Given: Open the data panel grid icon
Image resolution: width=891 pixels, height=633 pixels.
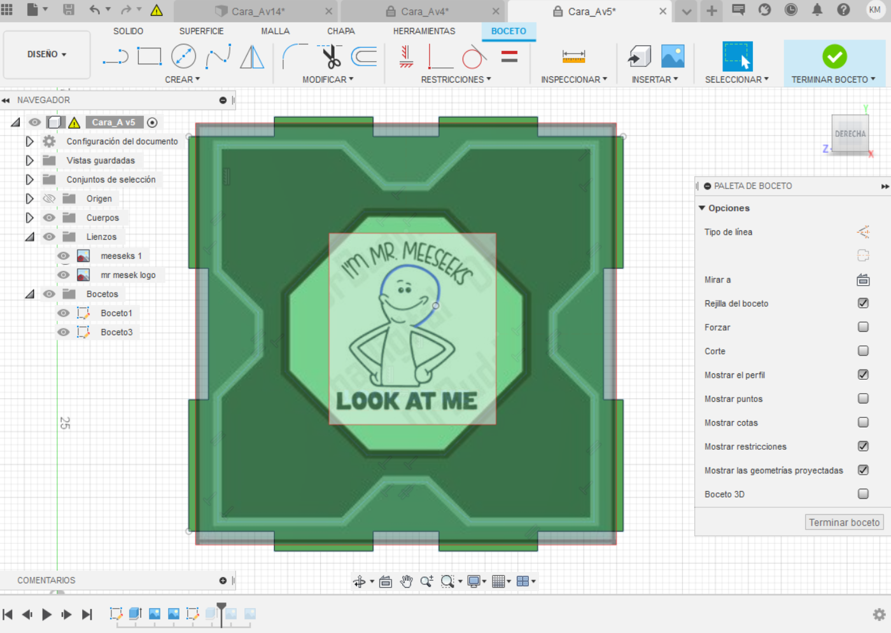Looking at the screenshot, I should coord(7,10).
